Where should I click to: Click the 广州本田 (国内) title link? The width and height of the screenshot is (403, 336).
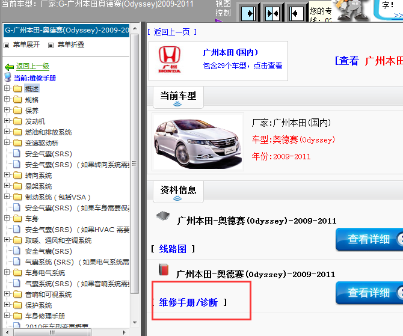[230, 52]
